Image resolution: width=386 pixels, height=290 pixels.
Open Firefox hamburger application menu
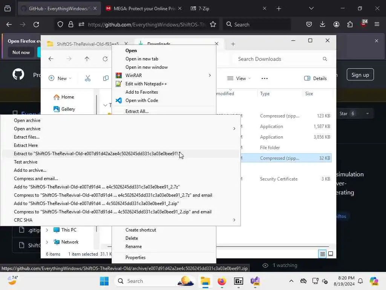click(377, 24)
